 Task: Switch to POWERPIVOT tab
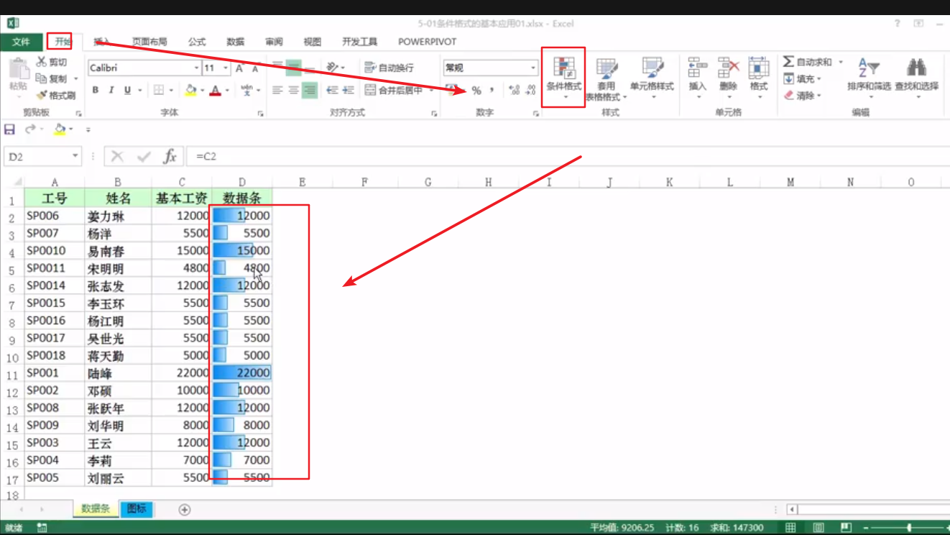pyautogui.click(x=428, y=42)
